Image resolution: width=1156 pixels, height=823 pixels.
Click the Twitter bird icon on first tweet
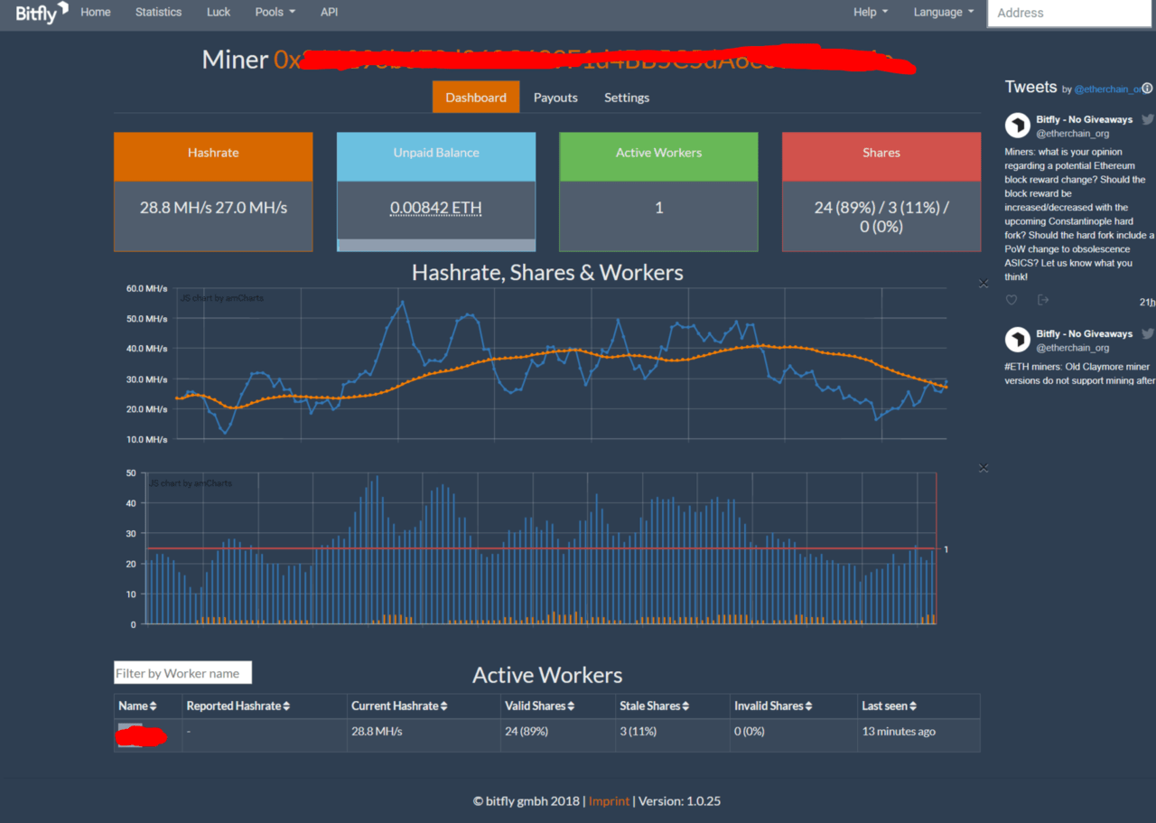click(x=1147, y=119)
